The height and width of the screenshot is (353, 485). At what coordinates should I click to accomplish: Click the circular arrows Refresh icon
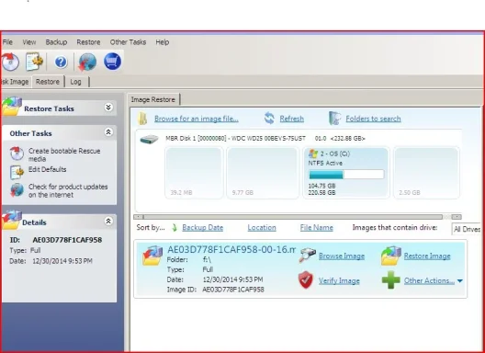(x=269, y=119)
